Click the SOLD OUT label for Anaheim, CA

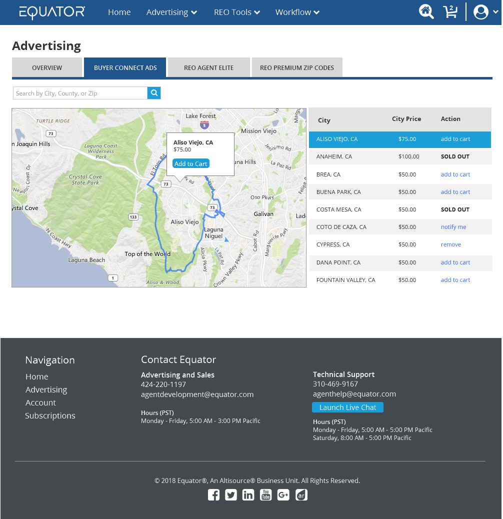pos(455,156)
